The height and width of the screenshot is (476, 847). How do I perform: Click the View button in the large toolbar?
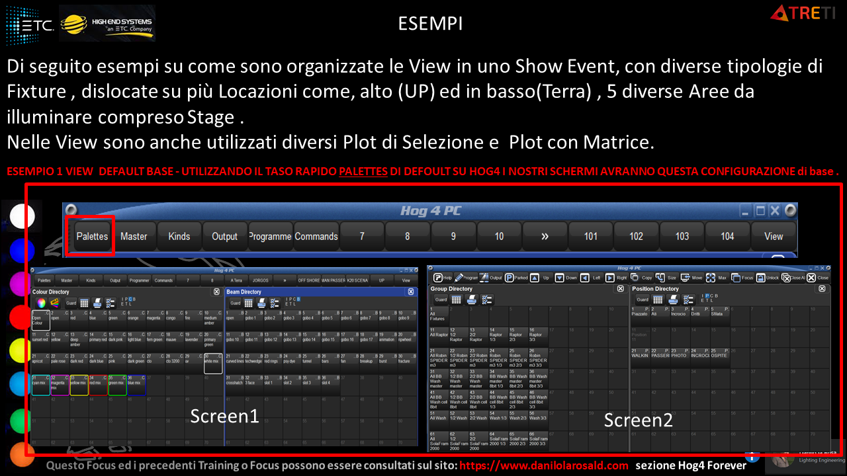click(x=774, y=236)
